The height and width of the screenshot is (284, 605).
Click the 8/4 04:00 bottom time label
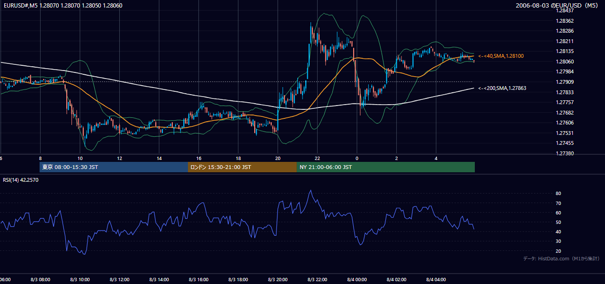[436, 280]
